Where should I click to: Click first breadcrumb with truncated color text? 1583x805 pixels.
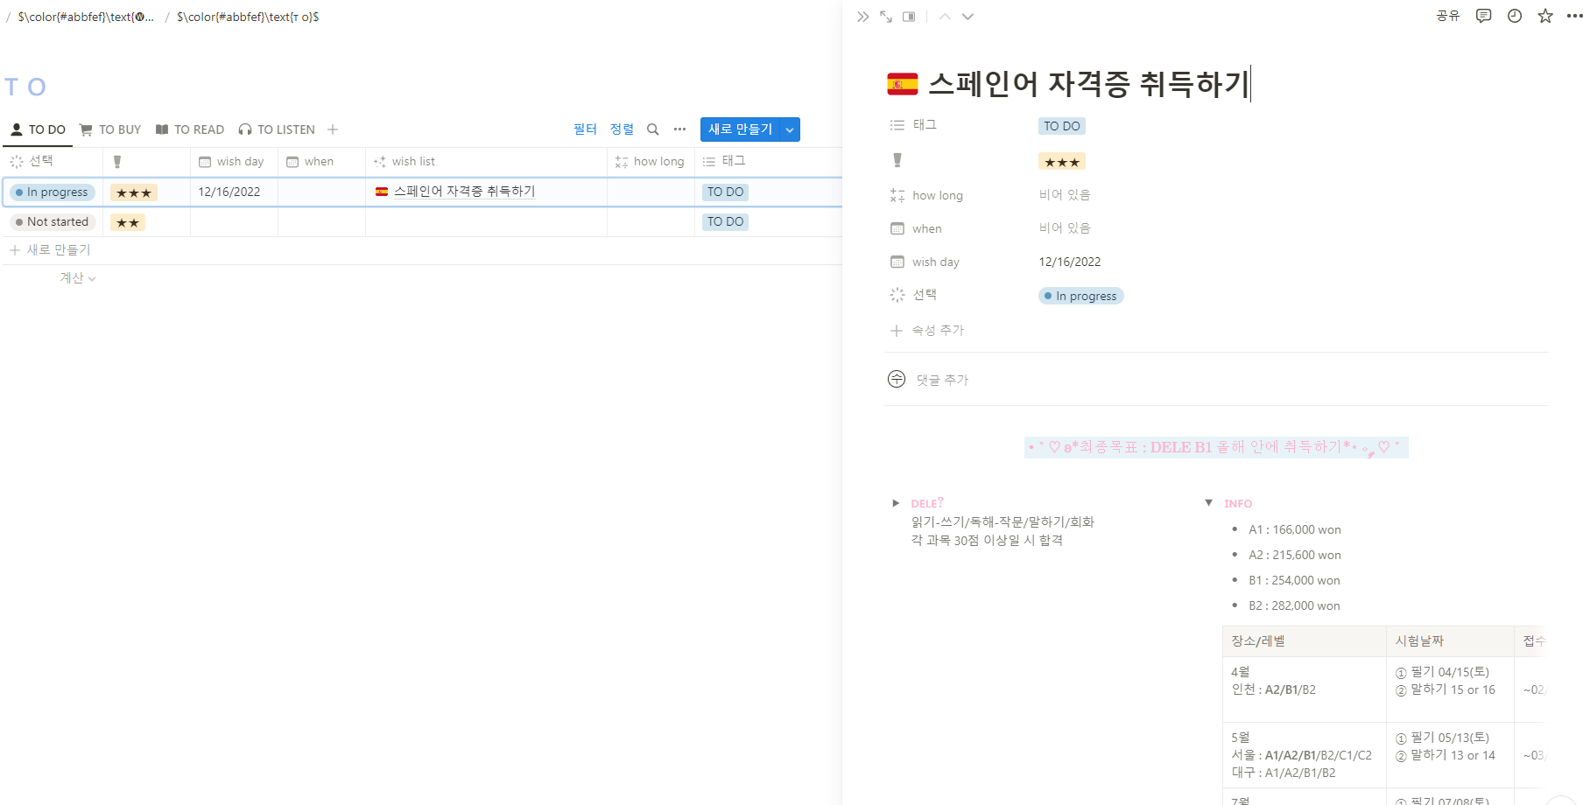(x=86, y=17)
